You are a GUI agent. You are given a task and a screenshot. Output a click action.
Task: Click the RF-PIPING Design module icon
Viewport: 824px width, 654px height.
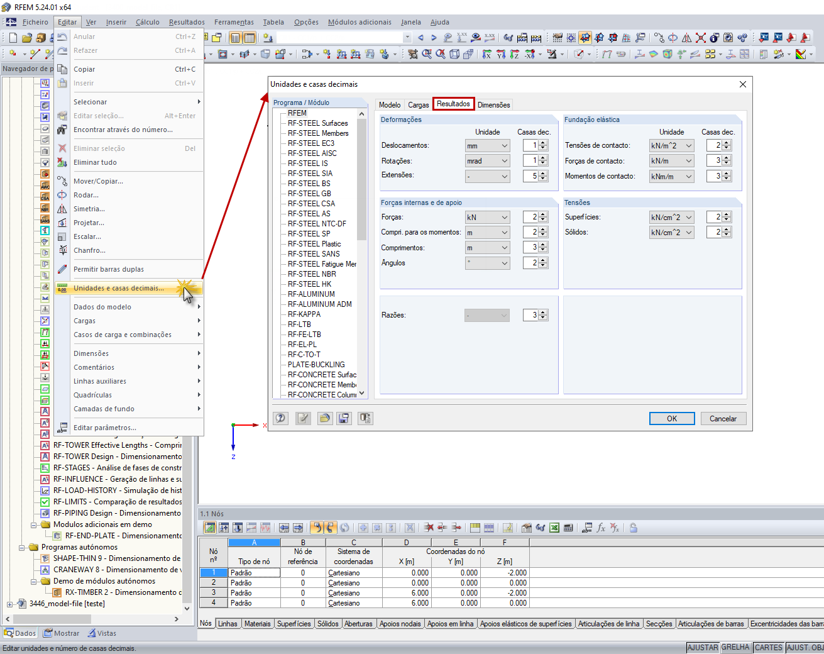pos(45,513)
